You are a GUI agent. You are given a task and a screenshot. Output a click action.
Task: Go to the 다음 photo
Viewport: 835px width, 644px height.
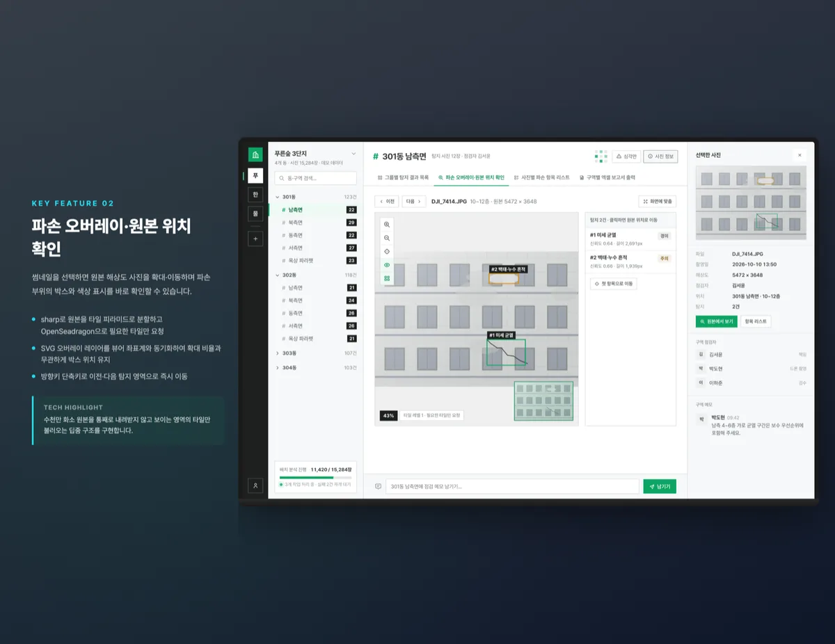[414, 202]
